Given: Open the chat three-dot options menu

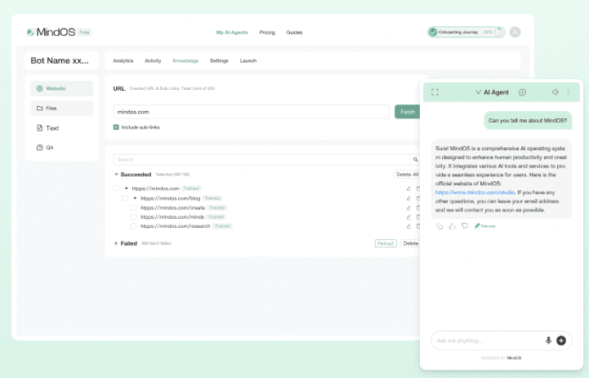Looking at the screenshot, I should click(x=569, y=92).
